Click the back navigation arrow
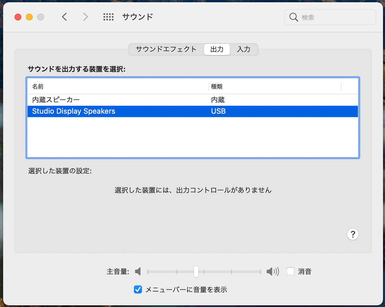 pyautogui.click(x=64, y=17)
